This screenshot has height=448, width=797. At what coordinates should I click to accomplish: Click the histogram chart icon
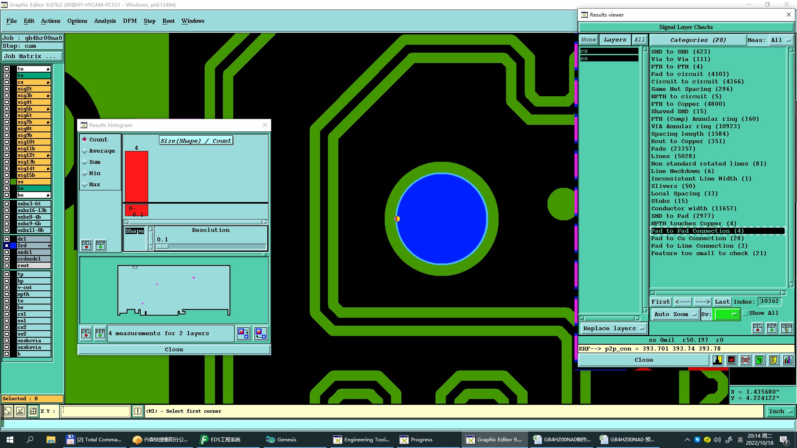coord(787,360)
